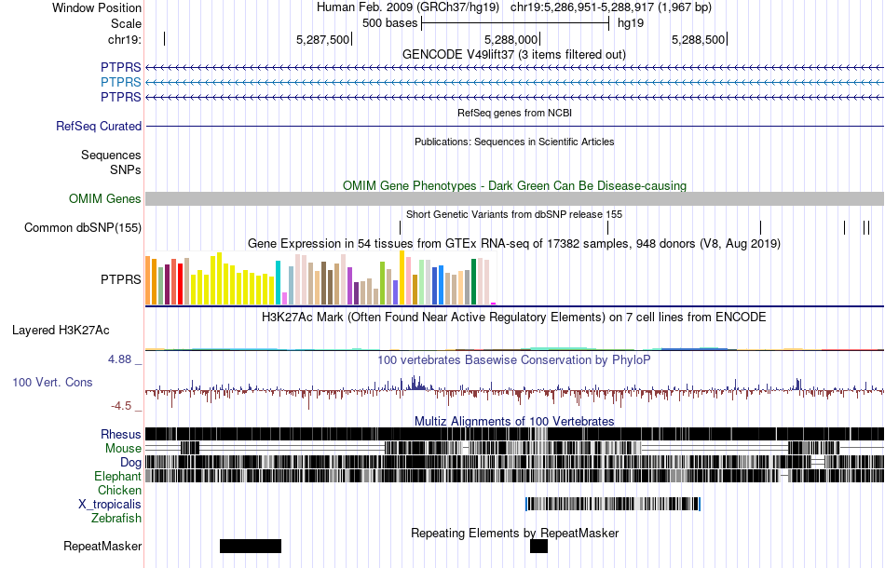
Task: Click the SNPs track label
Action: coord(126,169)
